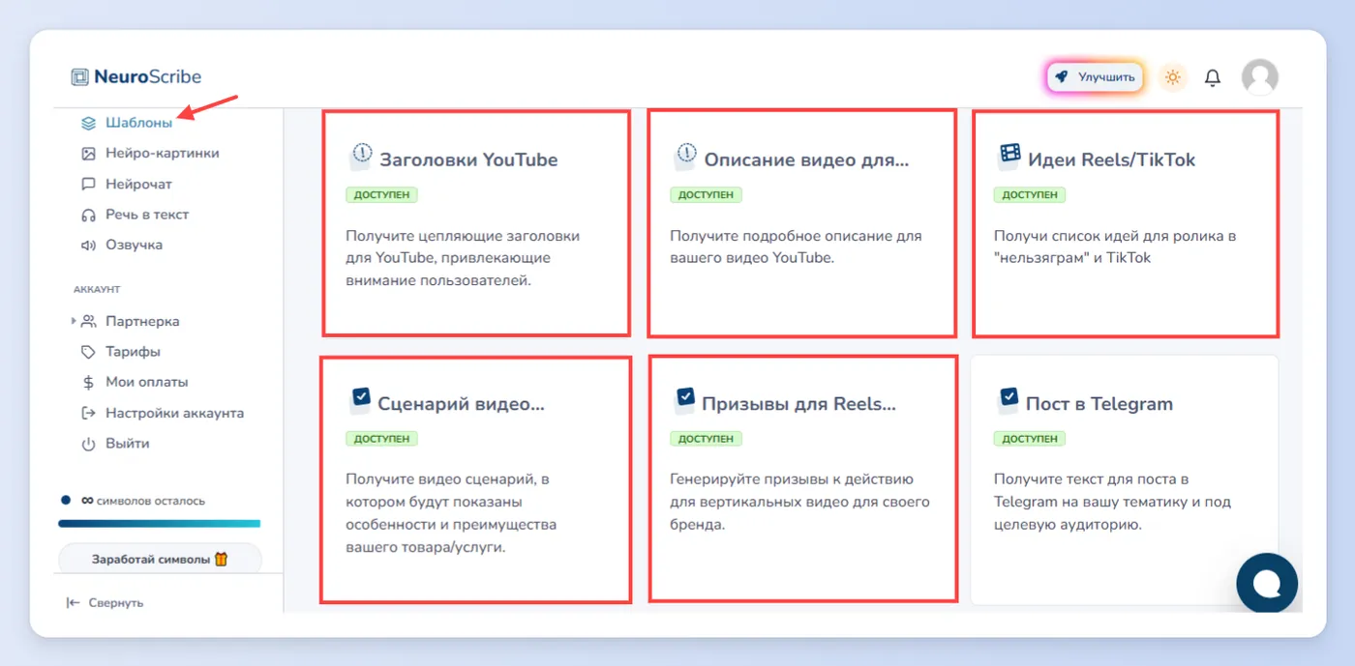Click ДОСТУПЕН badge on Заголовки YouTube

[x=381, y=195]
